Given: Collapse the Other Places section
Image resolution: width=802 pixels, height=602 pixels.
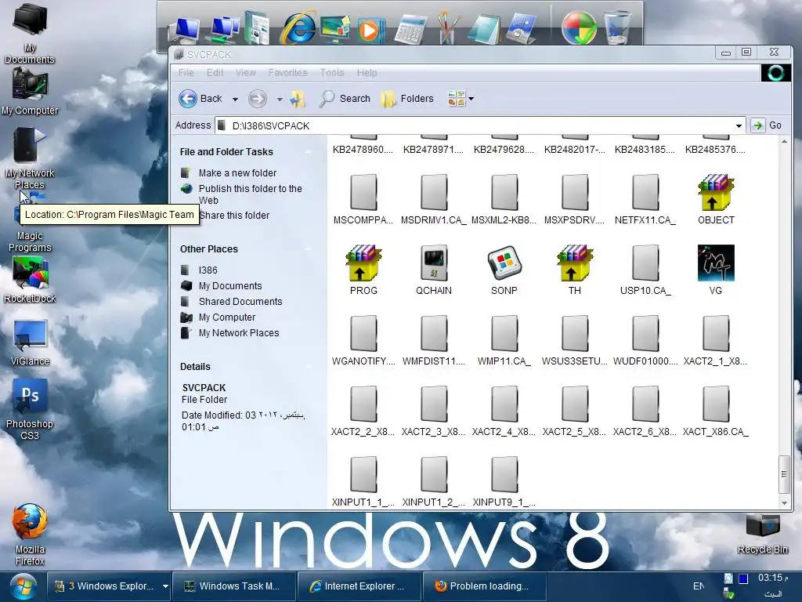Looking at the screenshot, I should [x=308, y=248].
